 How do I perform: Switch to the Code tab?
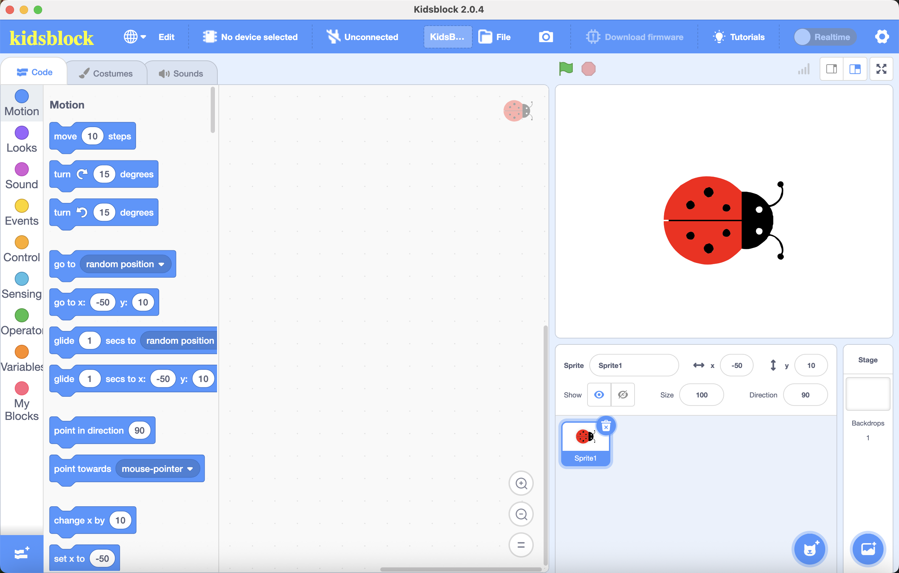coord(34,72)
